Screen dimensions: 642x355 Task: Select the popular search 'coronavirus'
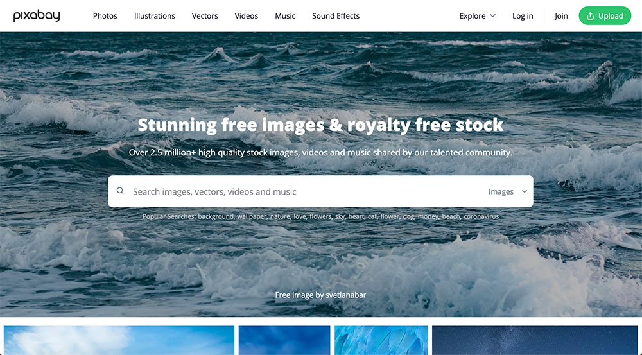481,216
